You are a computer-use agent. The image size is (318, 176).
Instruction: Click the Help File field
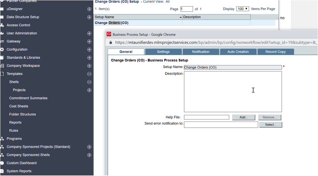(x=206, y=117)
